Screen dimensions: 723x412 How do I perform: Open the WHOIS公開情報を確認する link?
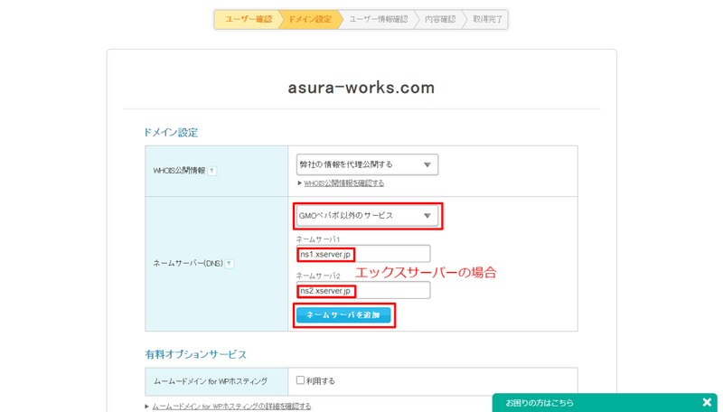[x=344, y=183]
